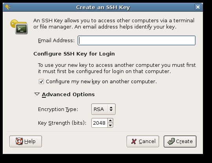Image resolution: width=212 pixels, height=163 pixels.
Task: Click the Encryption Type dropdown arrows
Action: 111,109
